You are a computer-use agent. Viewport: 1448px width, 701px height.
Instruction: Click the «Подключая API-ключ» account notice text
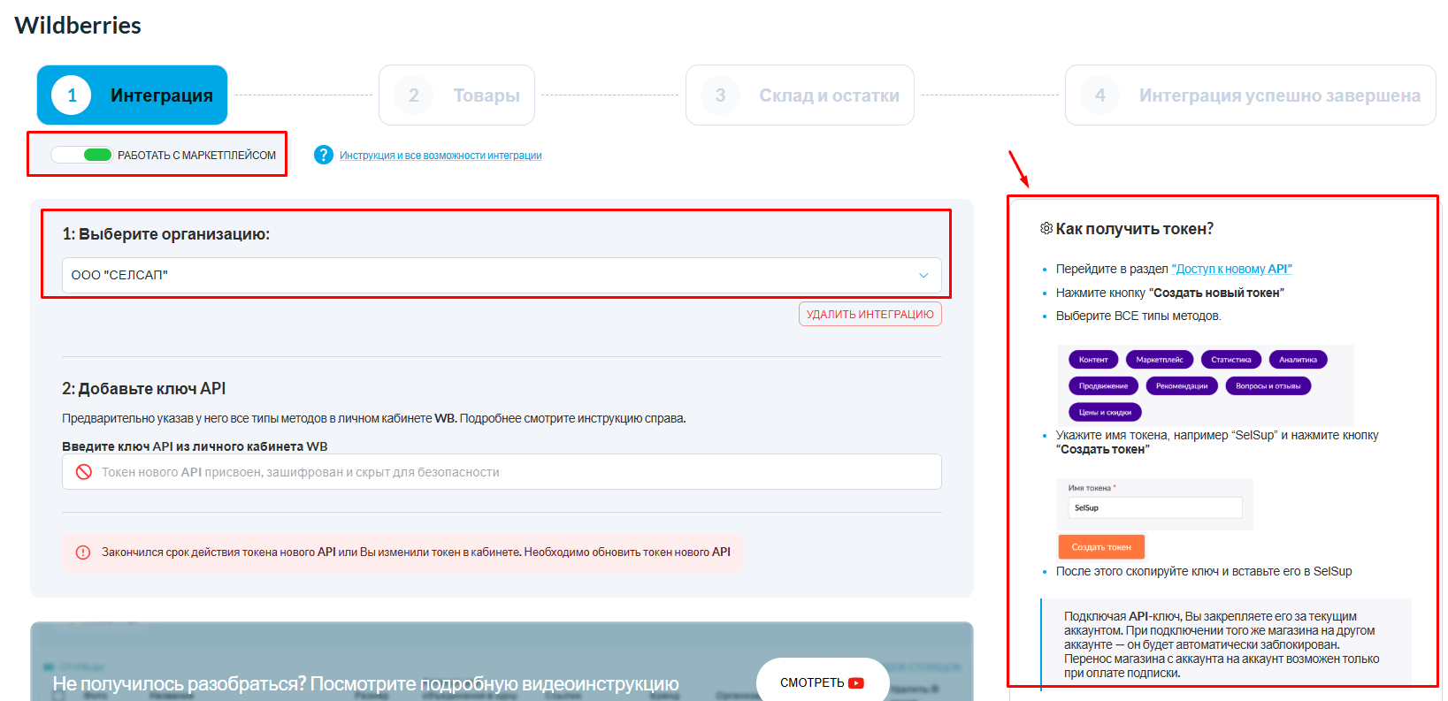[x=1222, y=644]
